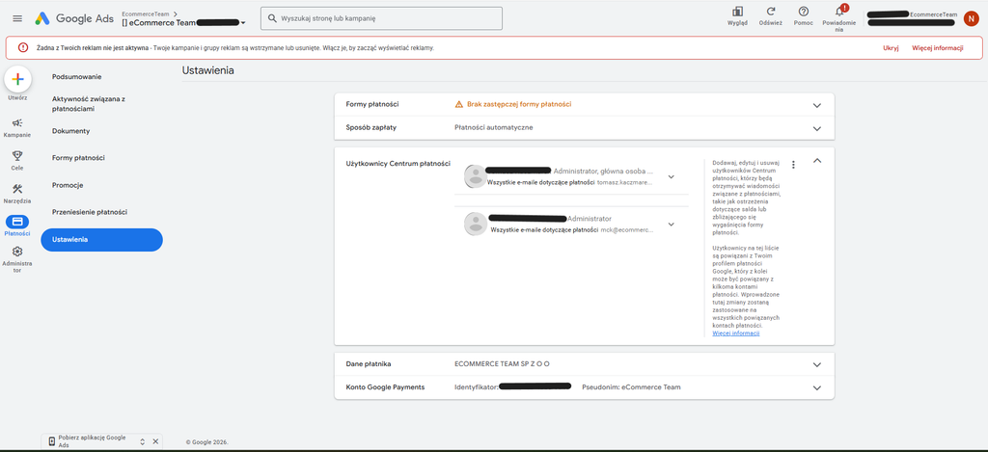The height and width of the screenshot is (452, 988).
Task: Open Więcej informacji link in users panel
Action: [736, 333]
